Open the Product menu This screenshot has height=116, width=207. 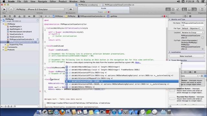coord(62,1)
